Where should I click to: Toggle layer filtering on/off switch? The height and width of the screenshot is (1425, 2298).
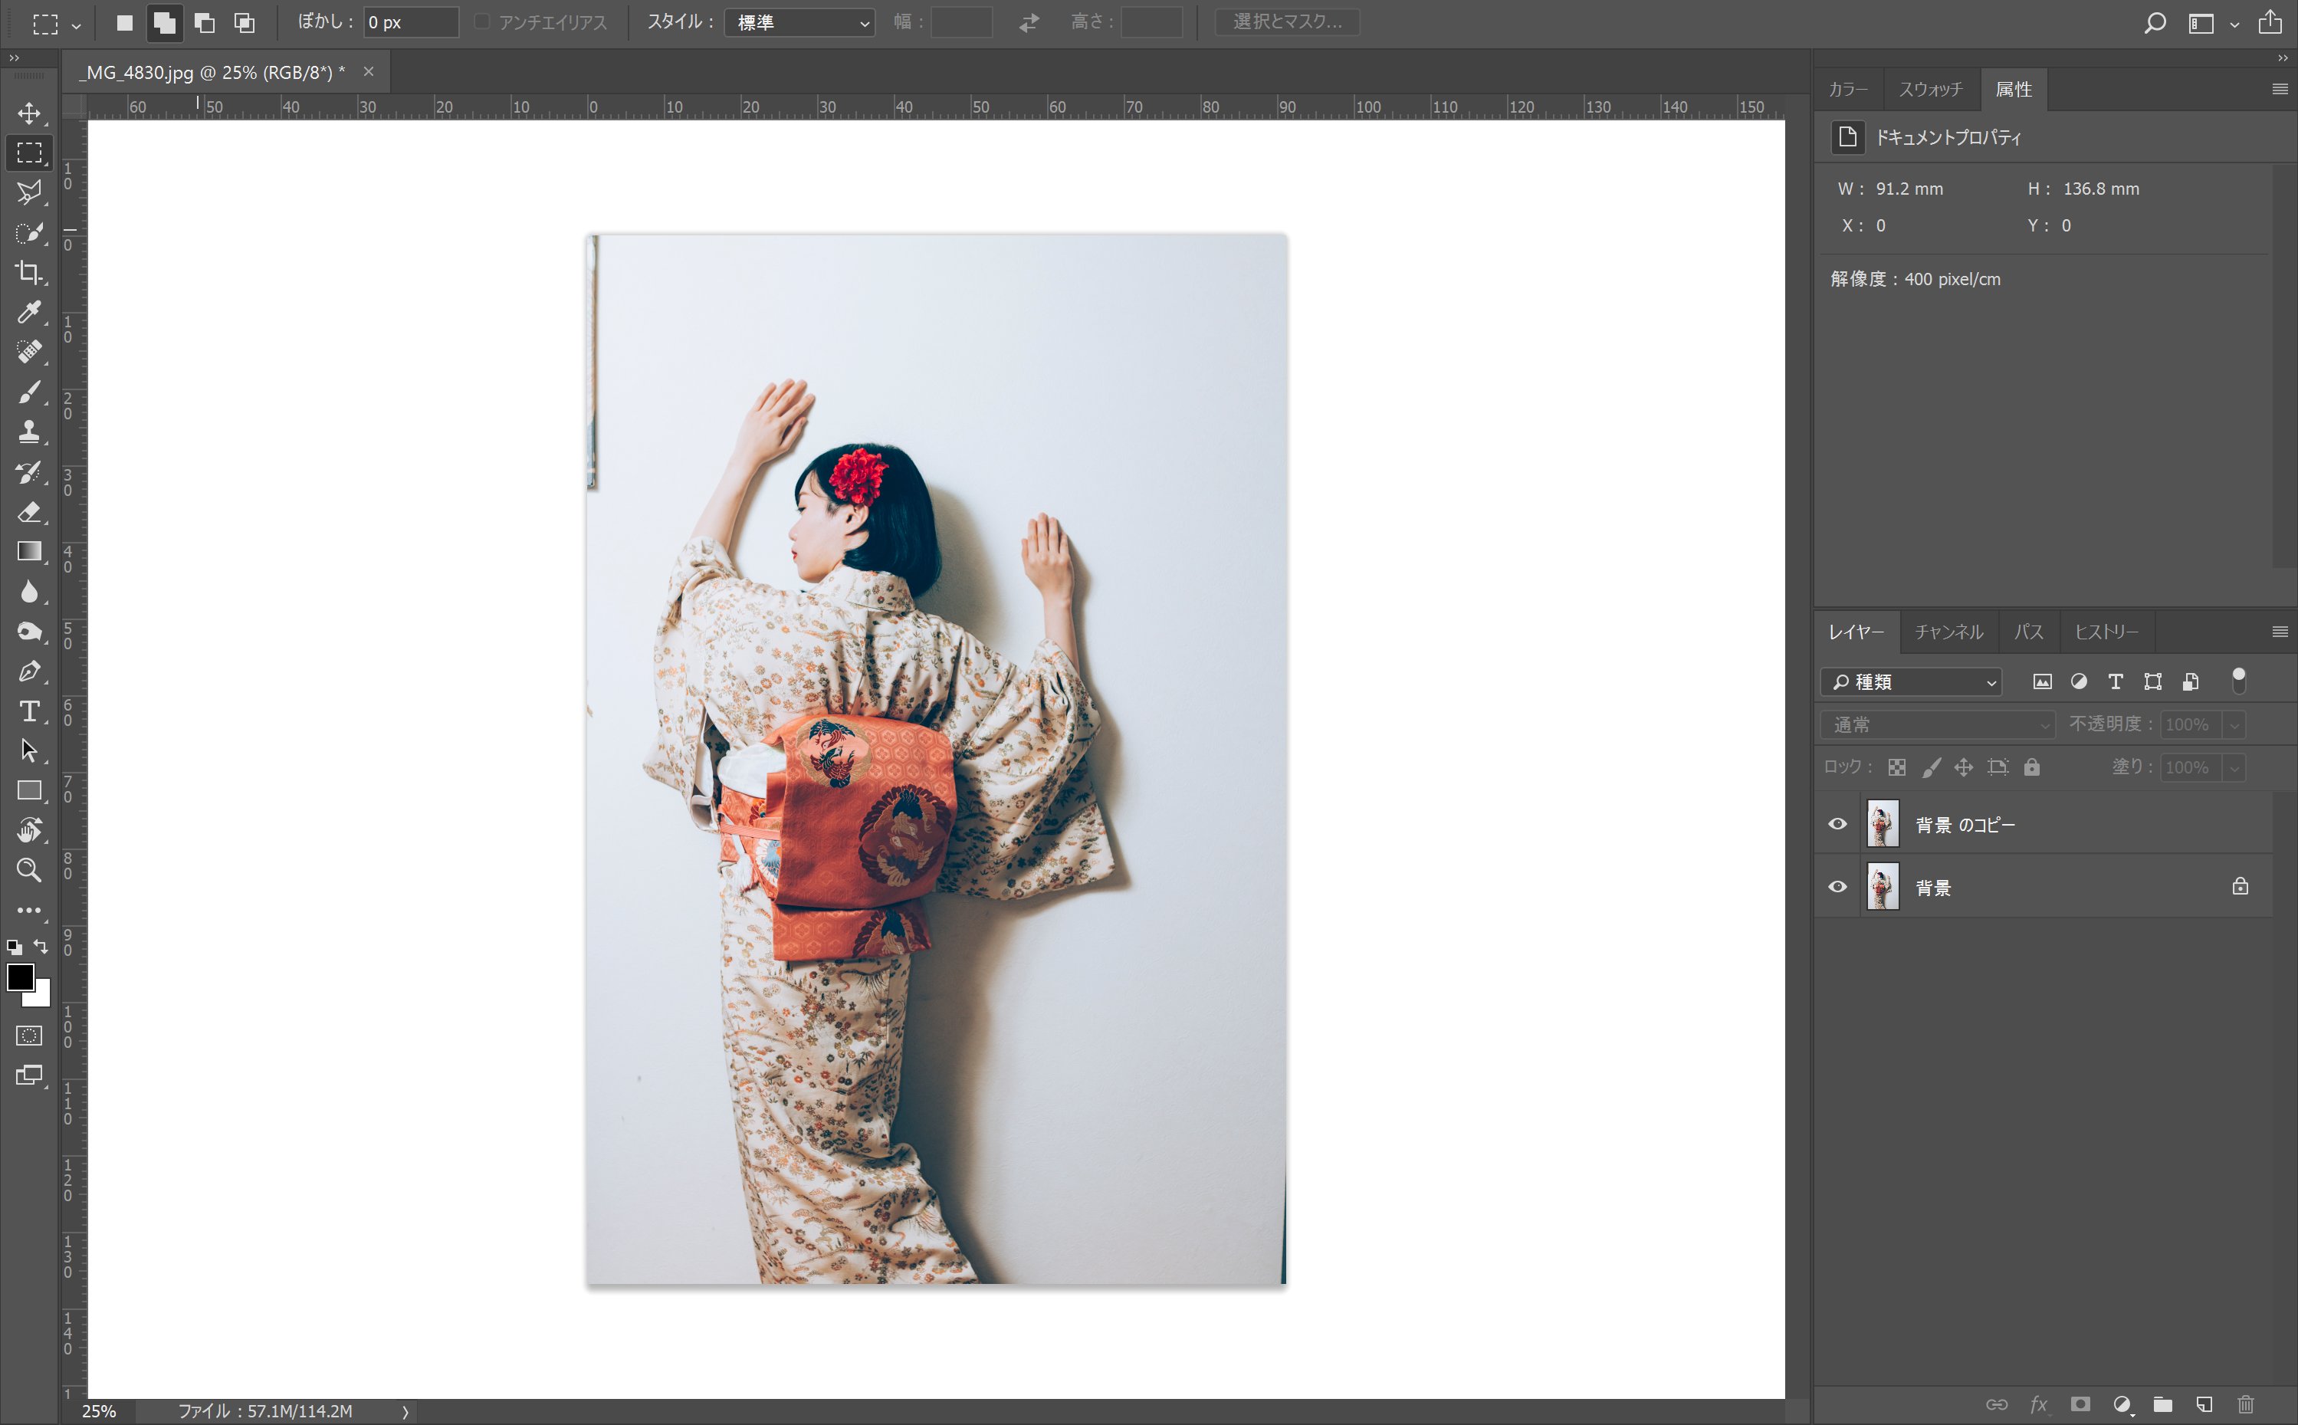click(x=2239, y=681)
